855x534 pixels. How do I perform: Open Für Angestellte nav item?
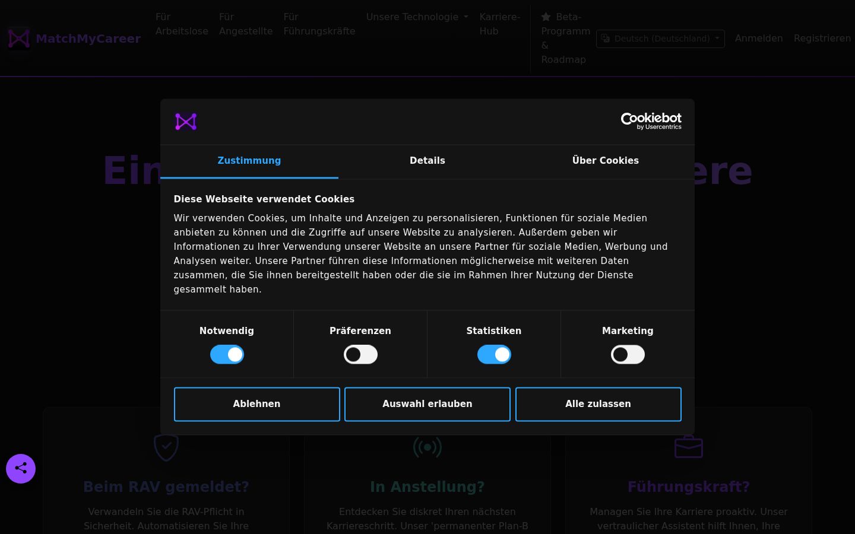pyautogui.click(x=246, y=24)
